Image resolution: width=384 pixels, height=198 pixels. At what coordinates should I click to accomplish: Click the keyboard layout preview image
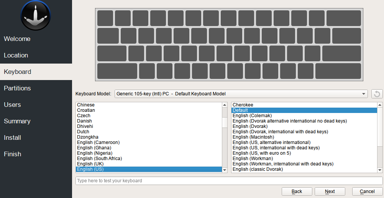tap(229, 44)
